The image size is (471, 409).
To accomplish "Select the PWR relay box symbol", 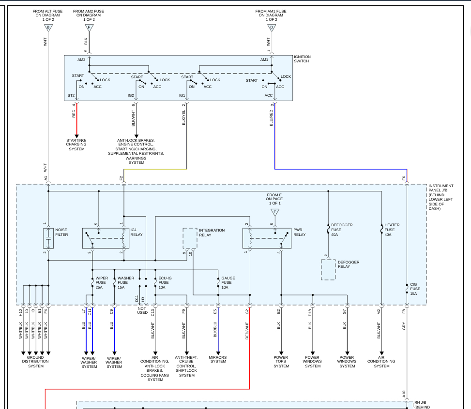I will tap(267, 238).
